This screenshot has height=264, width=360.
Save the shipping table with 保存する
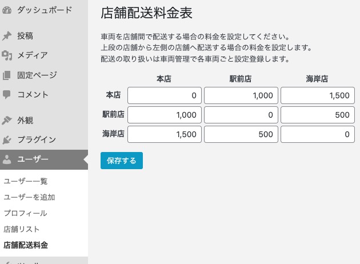(x=122, y=161)
